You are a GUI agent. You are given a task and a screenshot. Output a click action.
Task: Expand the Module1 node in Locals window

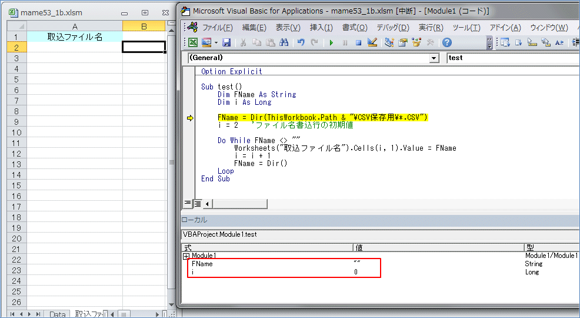tap(186, 256)
